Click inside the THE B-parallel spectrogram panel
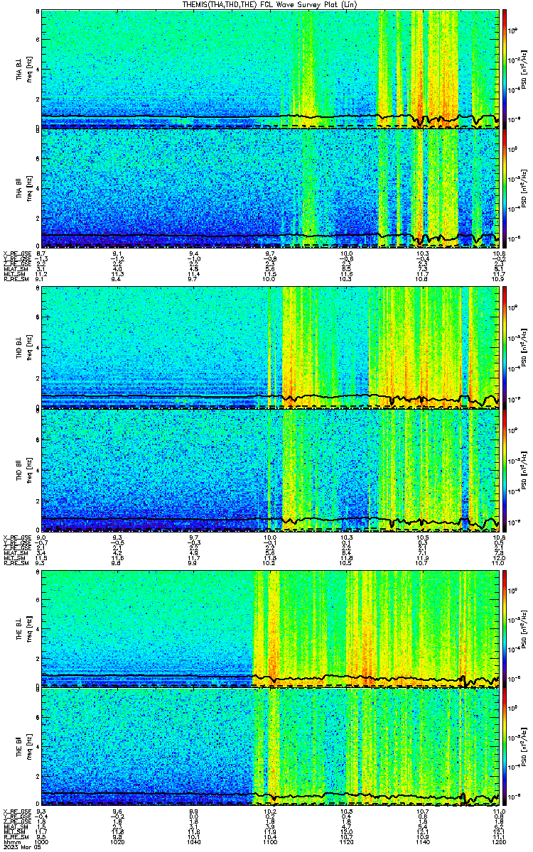 tap(270, 748)
